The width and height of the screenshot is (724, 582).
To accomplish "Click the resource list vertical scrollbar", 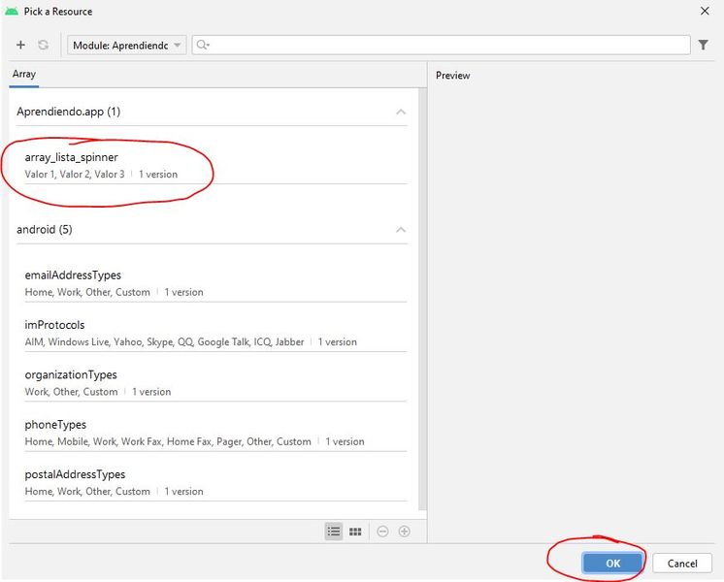I will pyautogui.click(x=422, y=299).
